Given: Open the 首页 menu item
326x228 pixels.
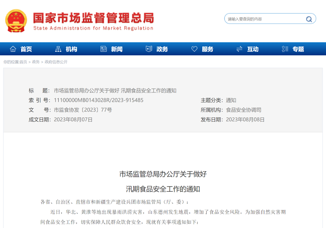Looking at the screenshot, I should click(x=26, y=49).
